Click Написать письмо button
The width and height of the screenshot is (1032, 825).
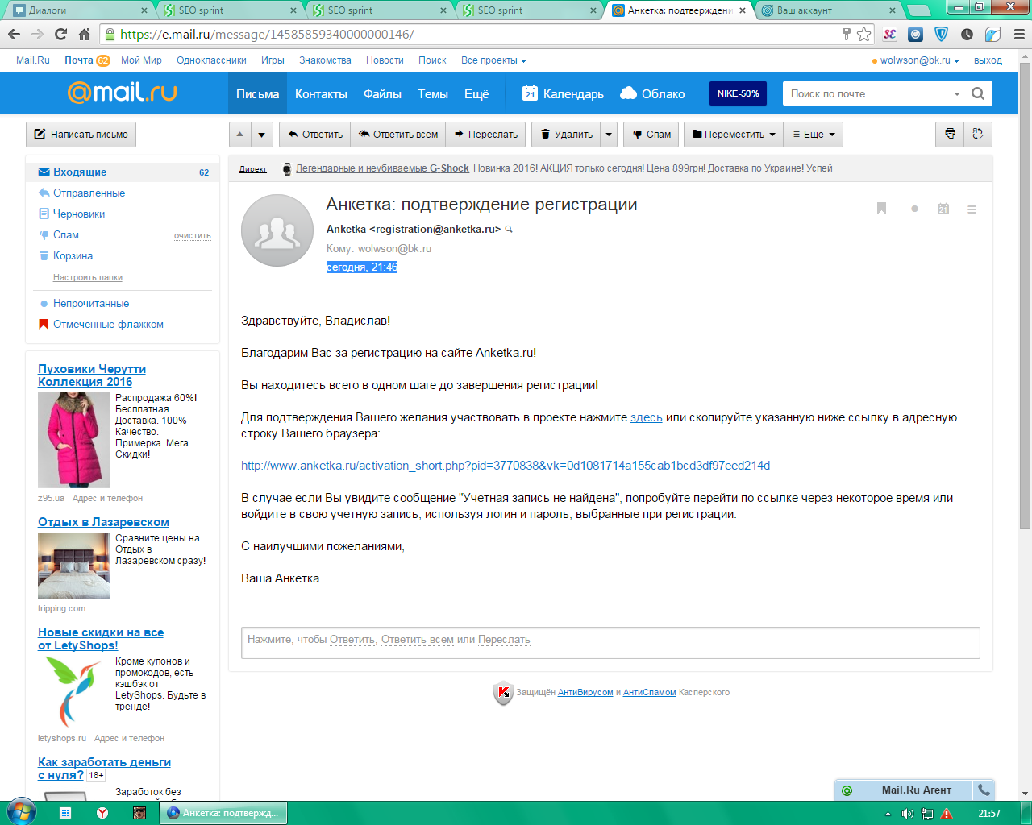(x=81, y=134)
